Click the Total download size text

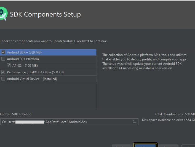175,114
